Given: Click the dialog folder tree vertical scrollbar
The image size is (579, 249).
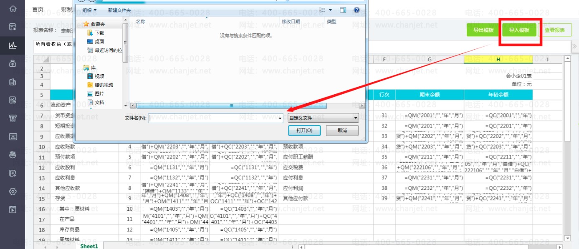Looking at the screenshot, I should tap(125, 42).
